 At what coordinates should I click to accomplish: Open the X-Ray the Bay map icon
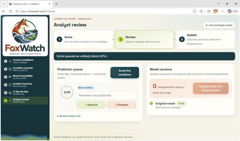point(10,93)
